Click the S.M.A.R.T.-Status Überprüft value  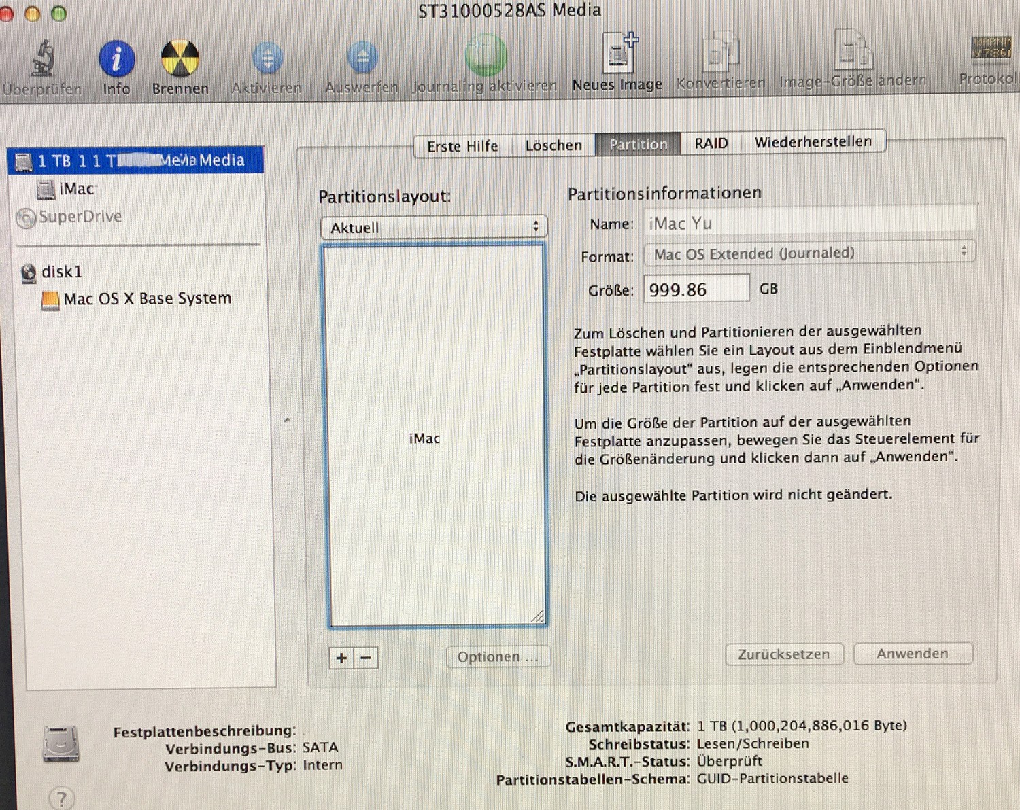point(729,761)
